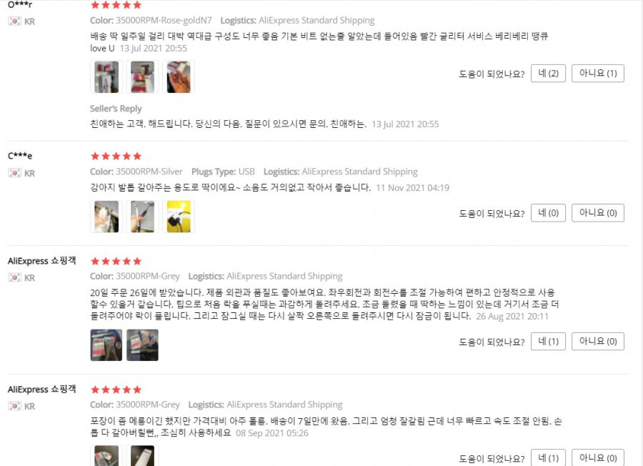Click 아니요 (0) on 08 Sep 2021 review
Screen dimensions: 643x466
(x=597, y=458)
